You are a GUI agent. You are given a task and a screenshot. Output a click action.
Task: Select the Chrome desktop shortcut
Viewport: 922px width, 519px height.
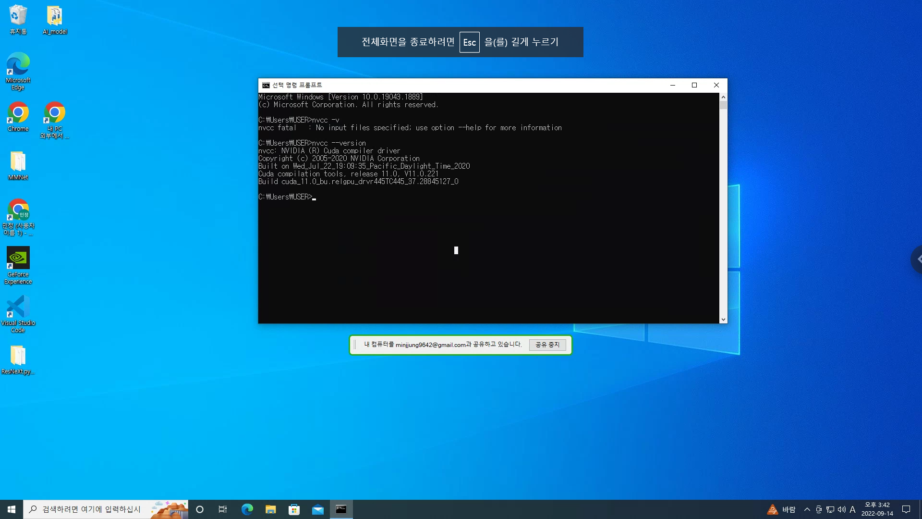(18, 117)
